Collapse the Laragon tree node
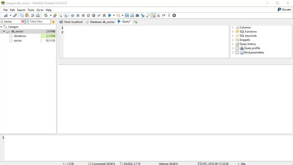293x165 pixels. (x=1, y=27)
